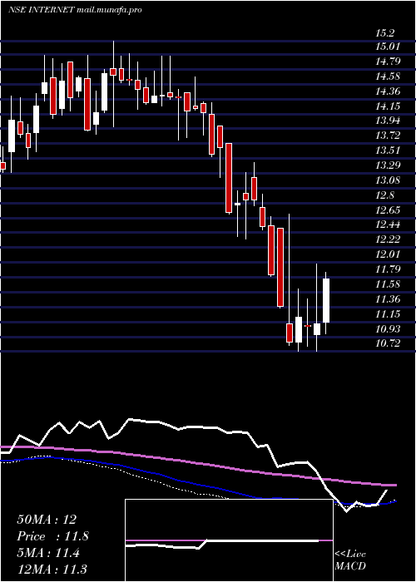Click inside the Live MACD inset chart
The width and height of the screenshot is (416, 582).
click(x=229, y=540)
